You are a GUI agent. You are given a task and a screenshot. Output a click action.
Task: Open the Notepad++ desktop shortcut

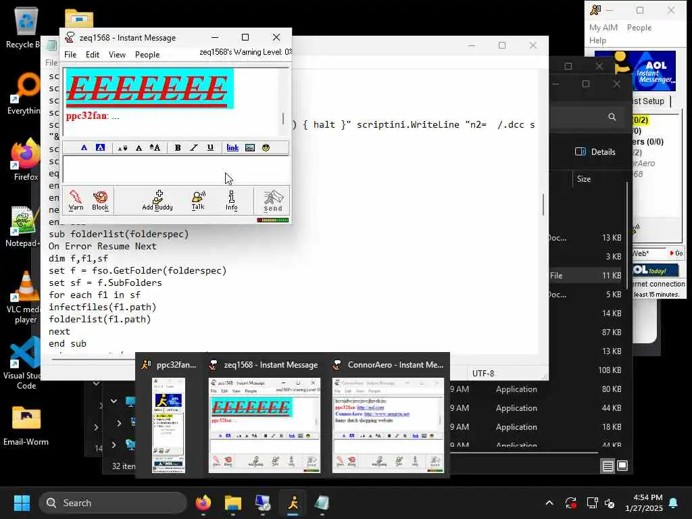point(23,226)
